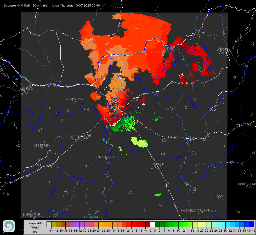Click the 'Budapest-HR' legend heading
The image size is (256, 235).
click(35, 223)
